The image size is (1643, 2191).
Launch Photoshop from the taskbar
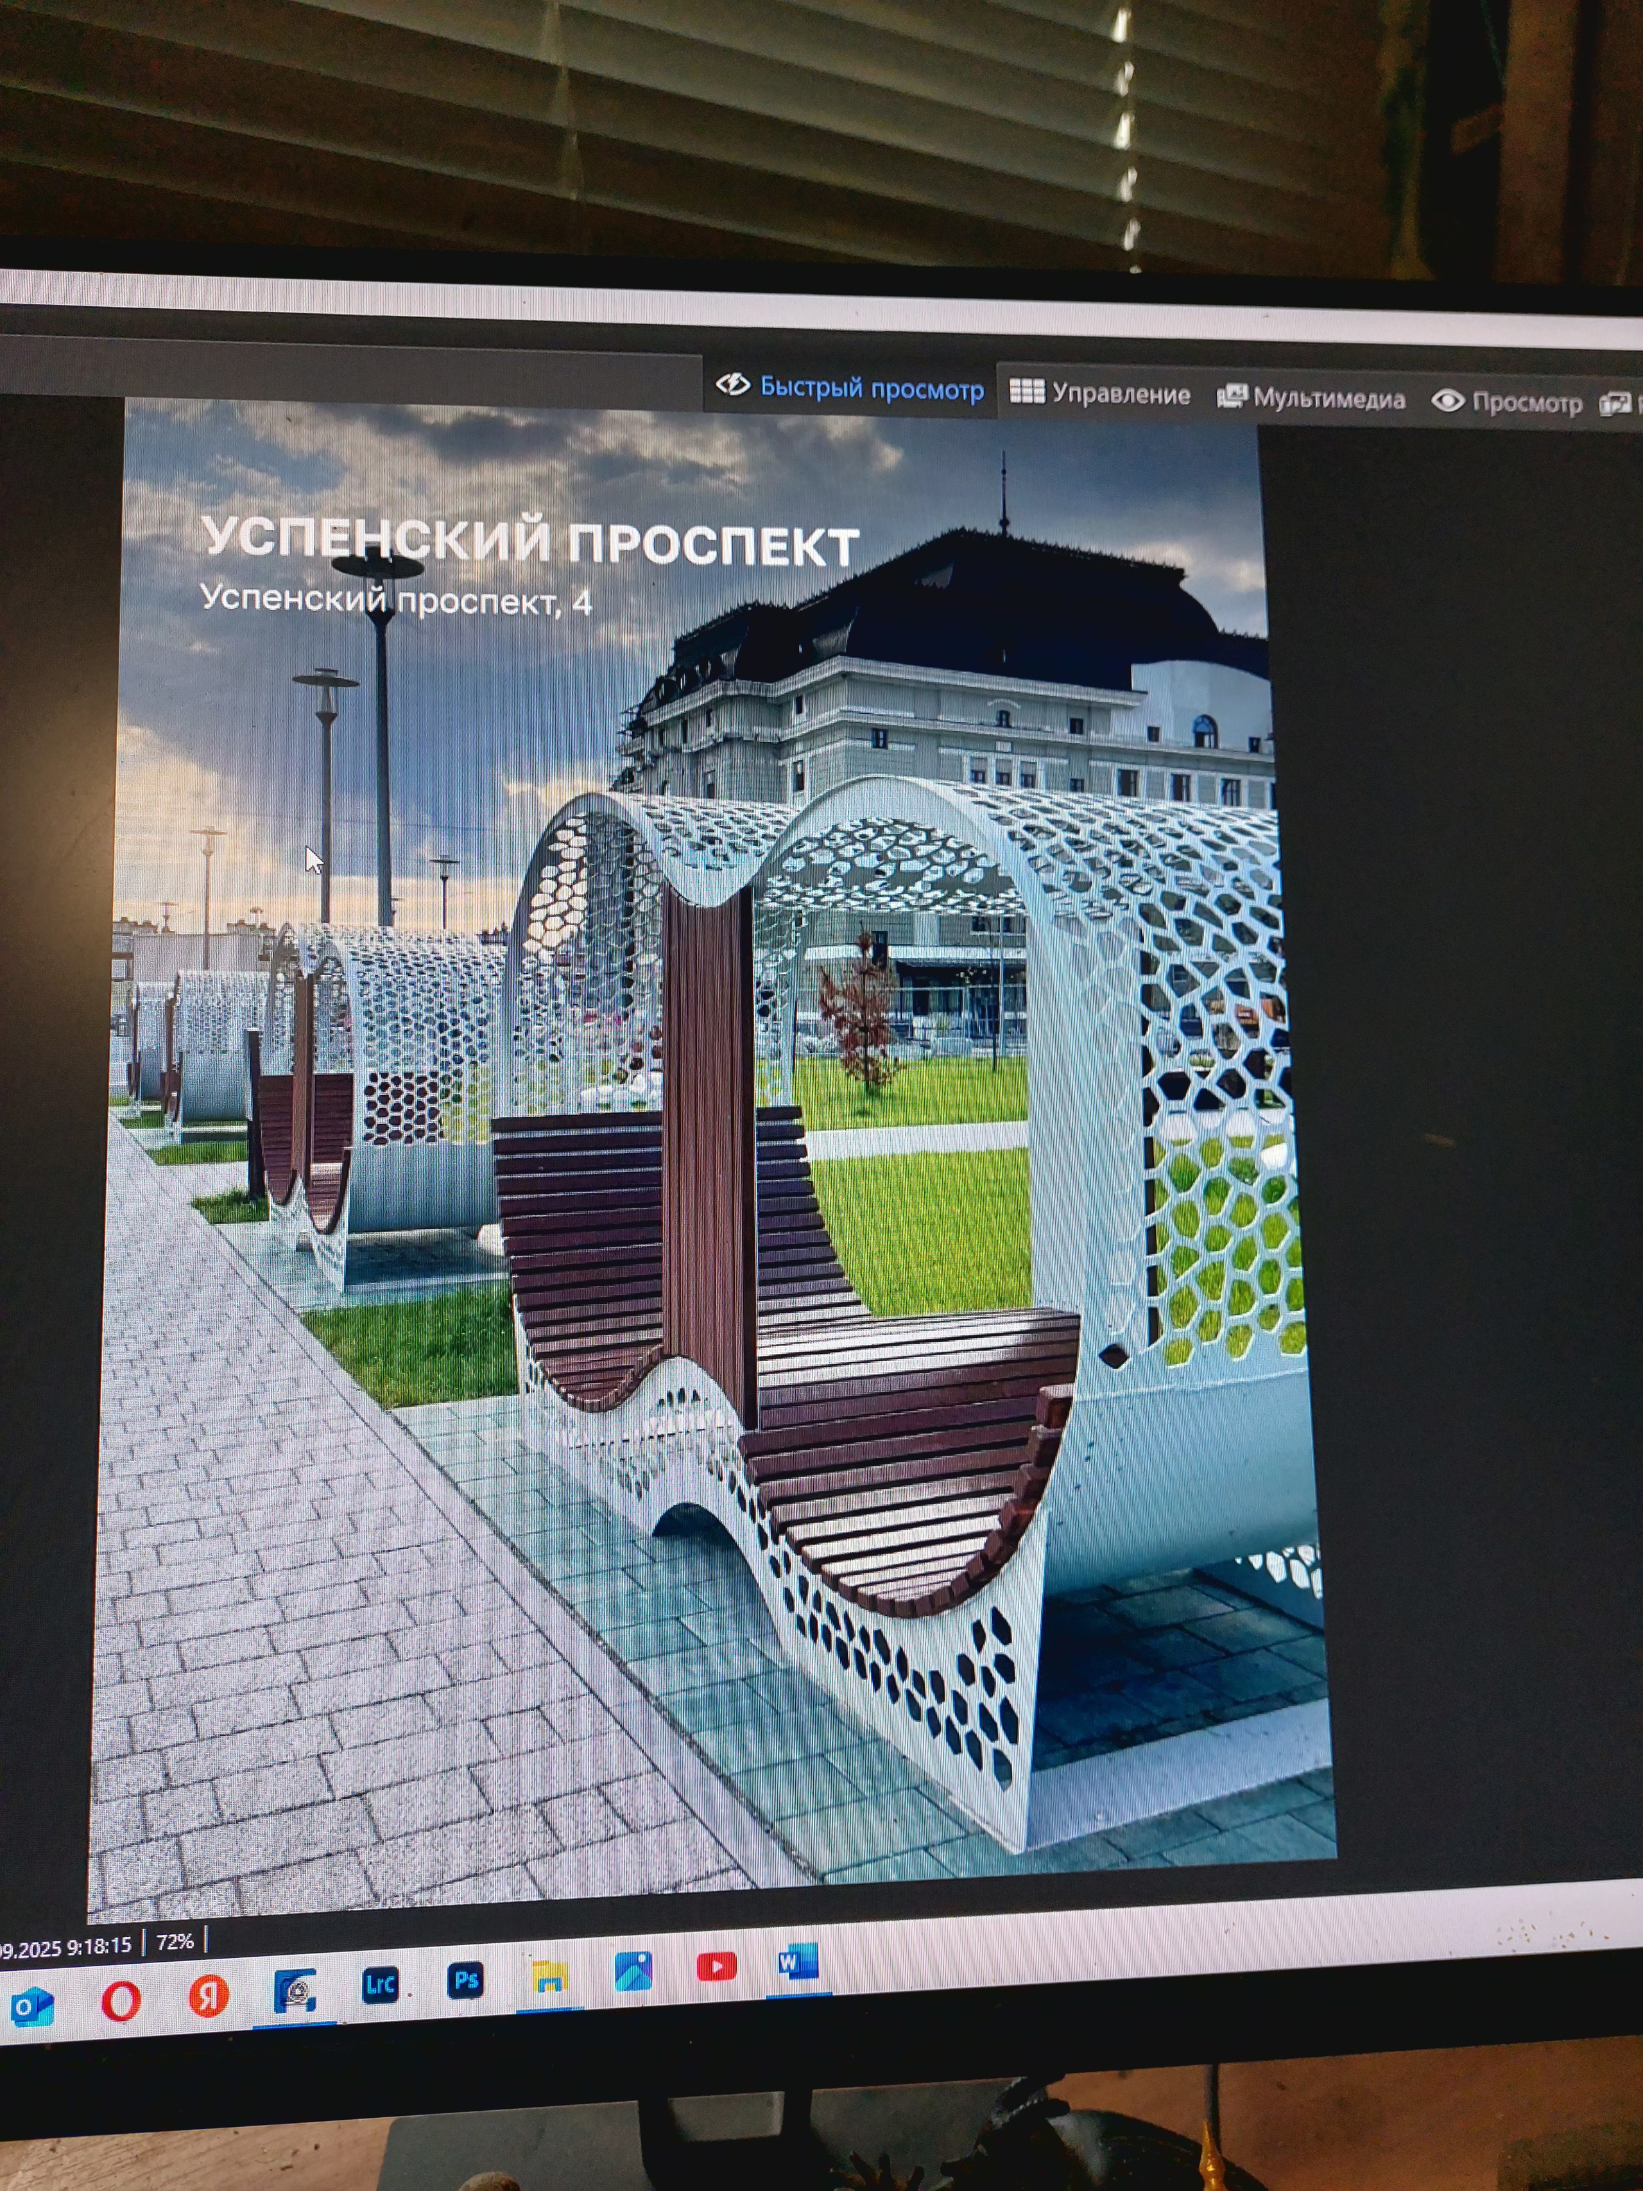(465, 1980)
